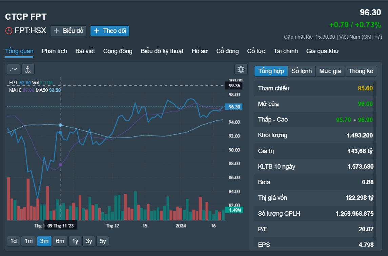This screenshot has height=256, width=388.
Task: Set chart range to 5y
Action: point(103,241)
